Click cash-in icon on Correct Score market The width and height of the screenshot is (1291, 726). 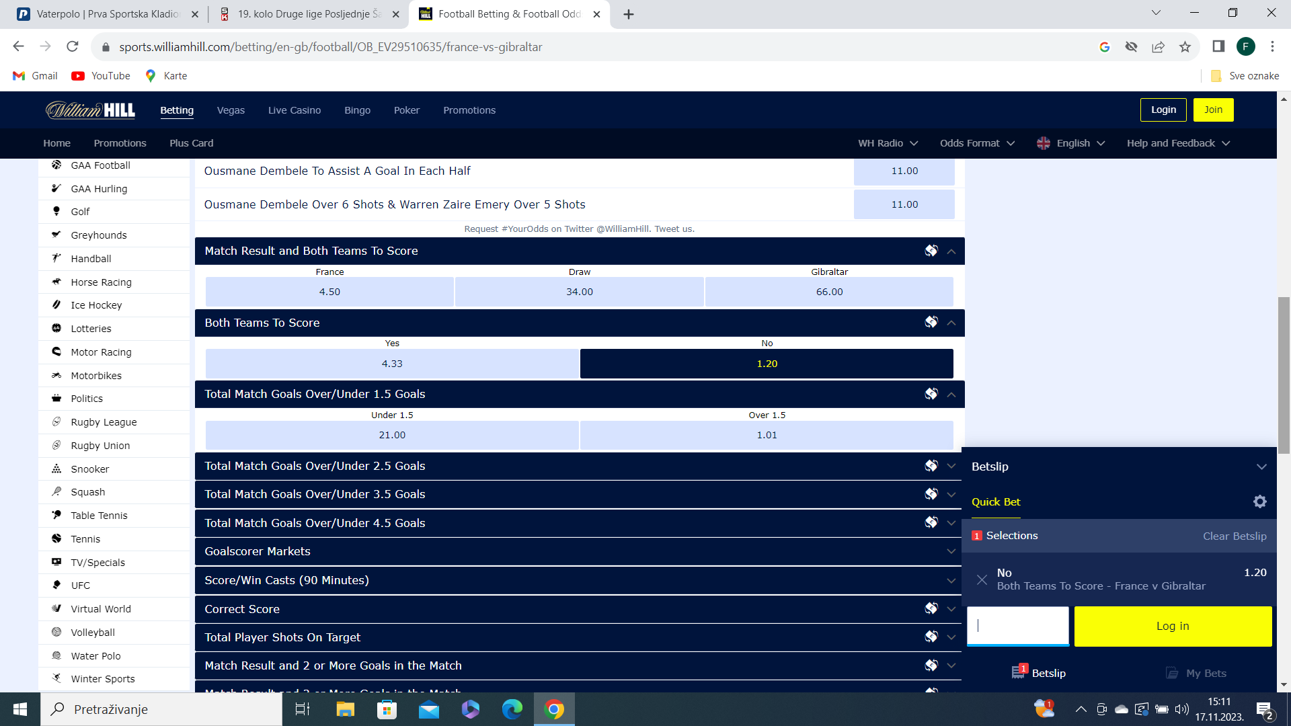(x=931, y=608)
